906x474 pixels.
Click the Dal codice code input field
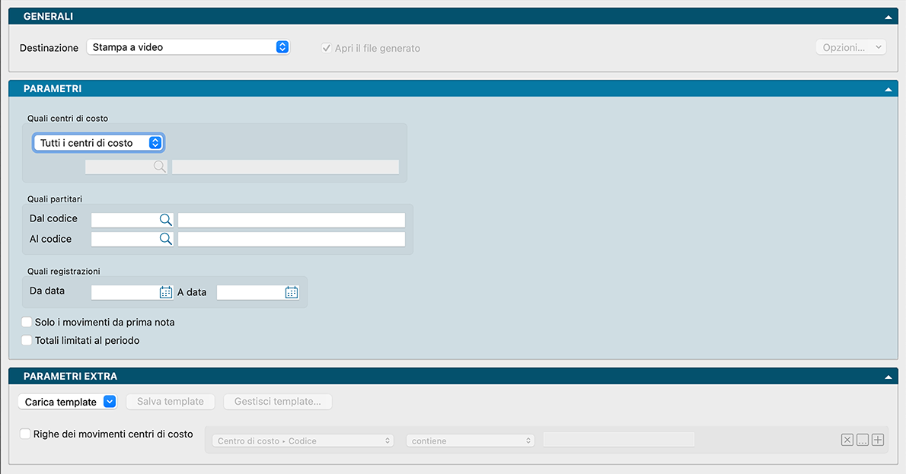124,220
